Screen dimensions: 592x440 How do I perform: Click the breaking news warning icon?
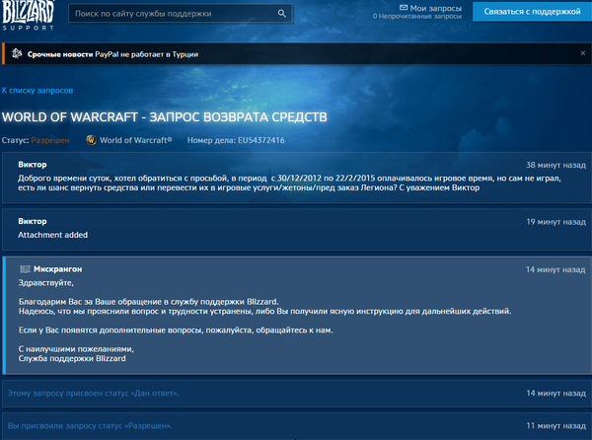click(18, 53)
